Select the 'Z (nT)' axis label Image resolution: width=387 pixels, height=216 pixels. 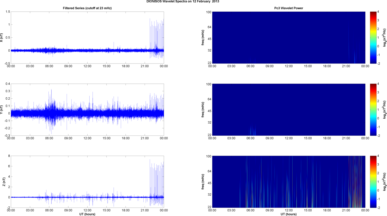(4, 182)
